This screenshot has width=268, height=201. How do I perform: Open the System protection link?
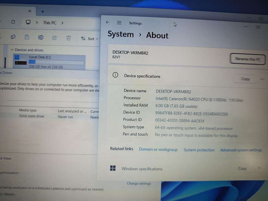pos(199,150)
